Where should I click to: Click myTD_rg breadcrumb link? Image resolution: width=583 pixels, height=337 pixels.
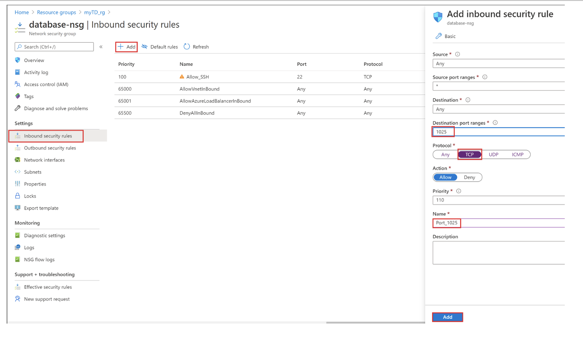pyautogui.click(x=95, y=12)
